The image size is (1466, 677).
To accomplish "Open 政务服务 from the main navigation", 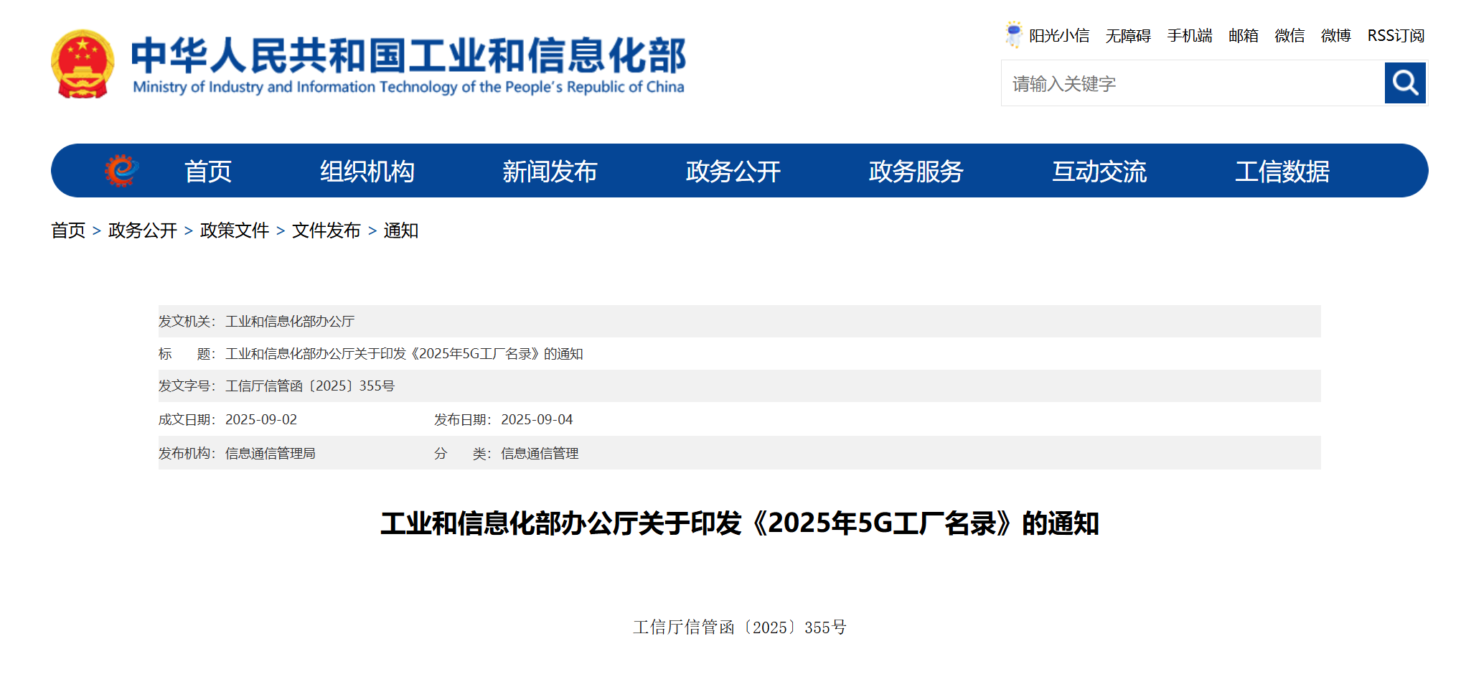I will coord(916,172).
